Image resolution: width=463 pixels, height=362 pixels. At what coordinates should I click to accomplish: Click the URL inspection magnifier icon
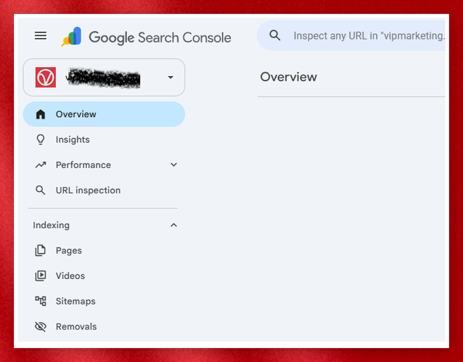(41, 190)
